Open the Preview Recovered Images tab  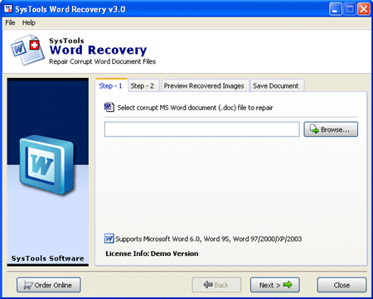[x=204, y=86]
